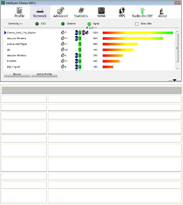Open the WPS icon
Image resolution: width=183 pixels, height=205 pixels.
coord(122,11)
